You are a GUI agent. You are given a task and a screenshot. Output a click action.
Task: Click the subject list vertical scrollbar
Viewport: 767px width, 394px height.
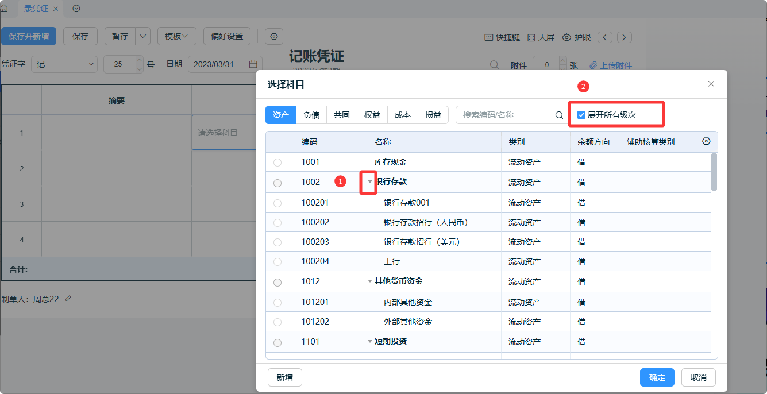click(714, 172)
